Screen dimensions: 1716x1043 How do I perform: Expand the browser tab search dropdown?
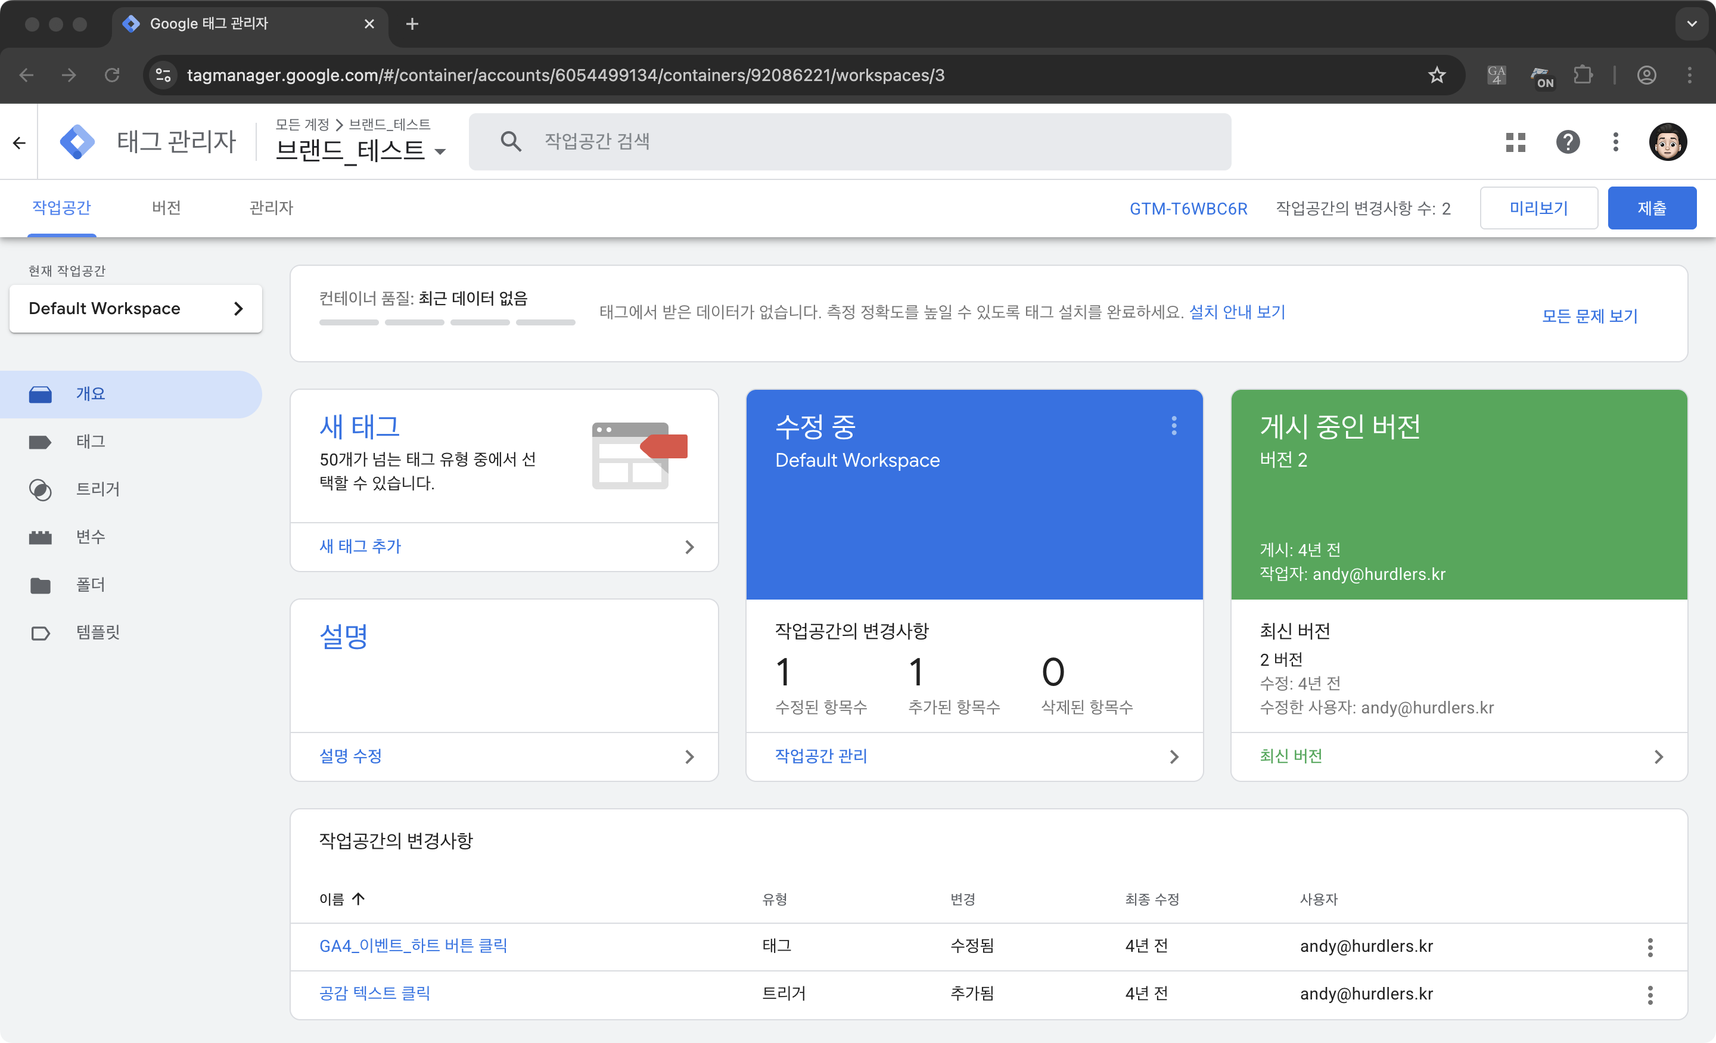(x=1692, y=24)
